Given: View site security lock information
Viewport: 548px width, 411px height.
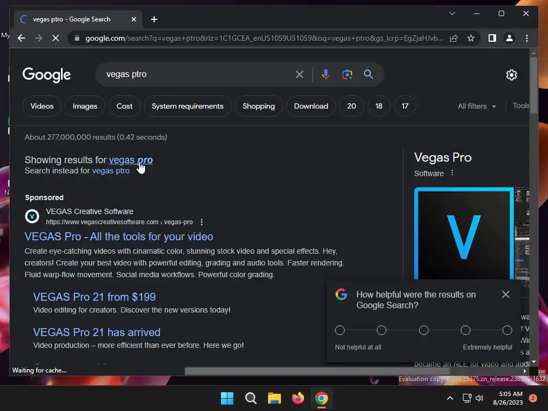Looking at the screenshot, I should 77,38.
